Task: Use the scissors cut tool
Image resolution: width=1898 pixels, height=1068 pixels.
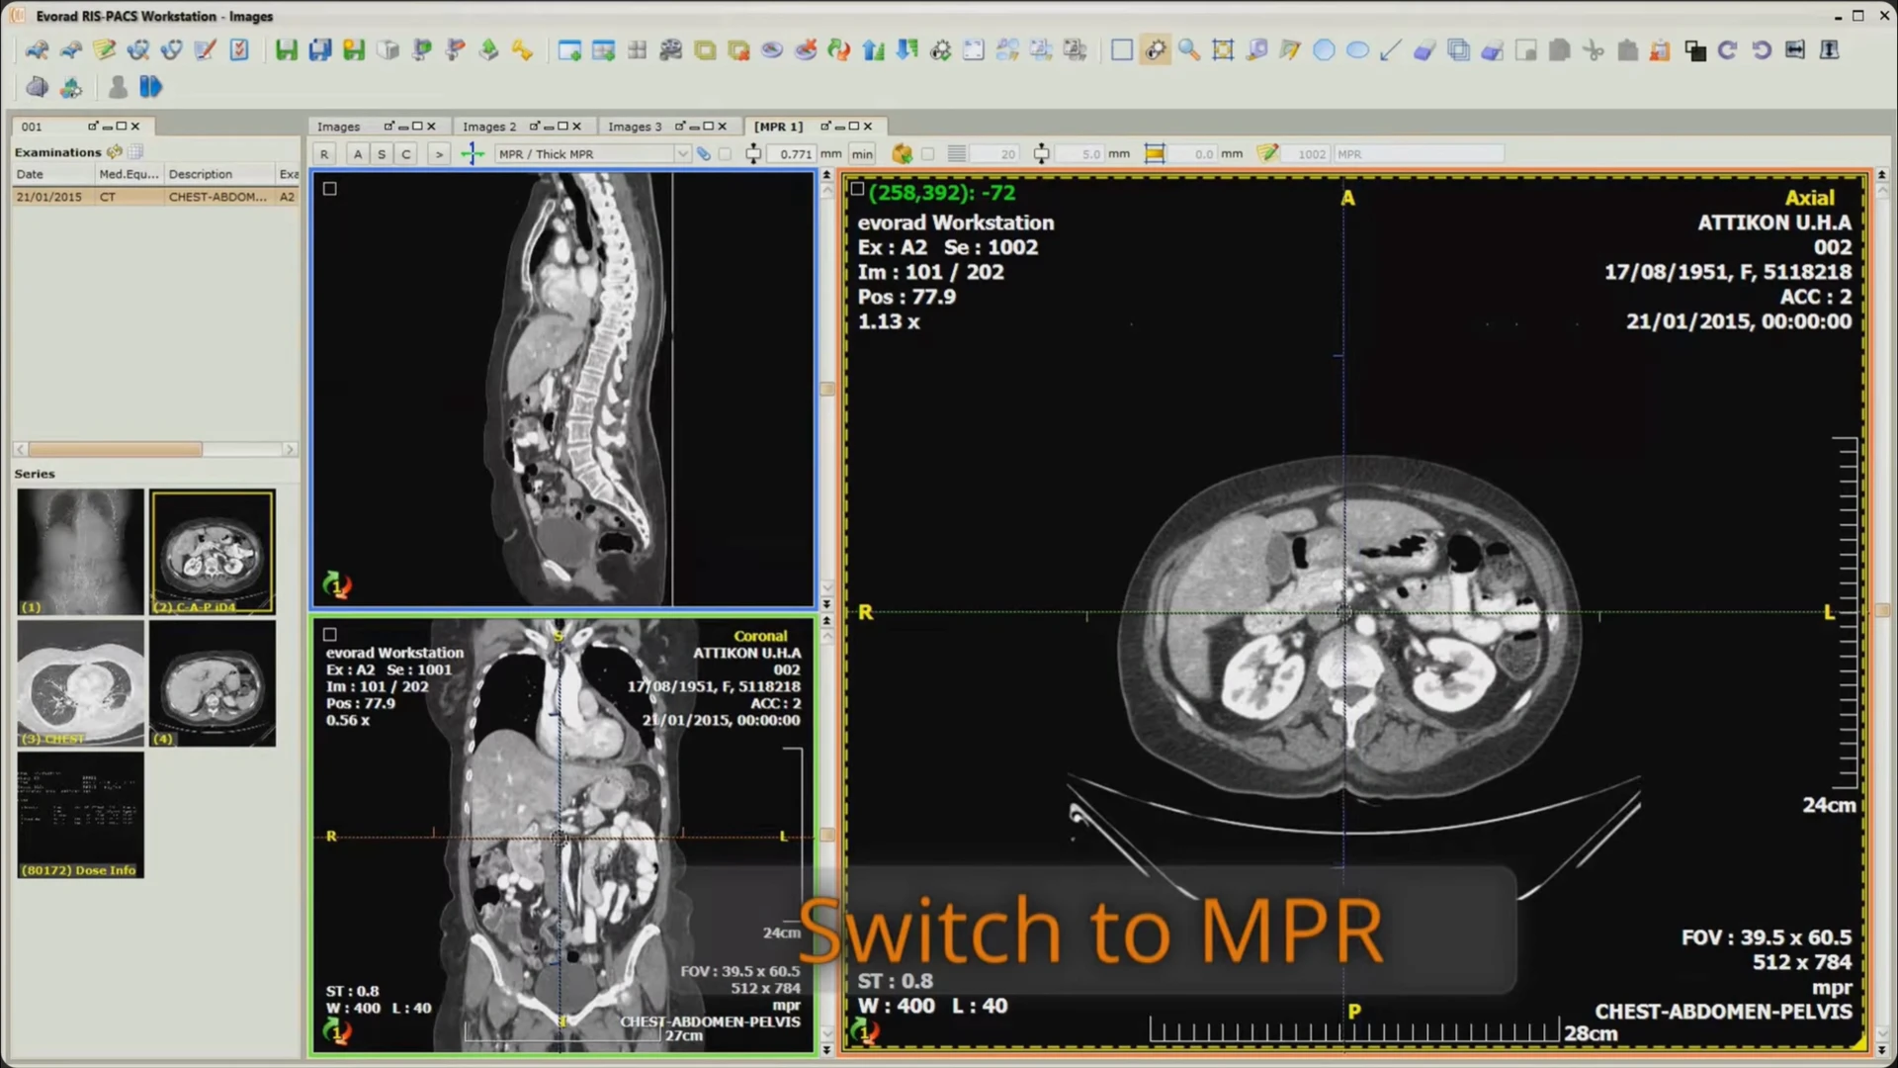Action: (1593, 50)
